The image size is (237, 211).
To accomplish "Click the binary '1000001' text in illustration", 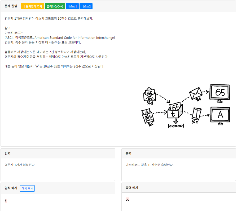I will click(175, 125).
